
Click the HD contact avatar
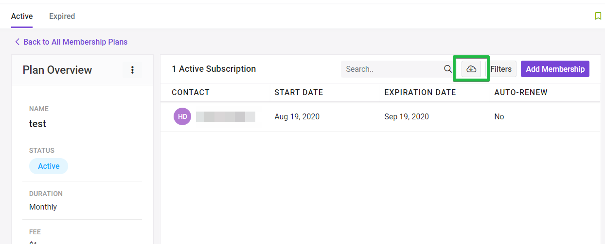[182, 116]
